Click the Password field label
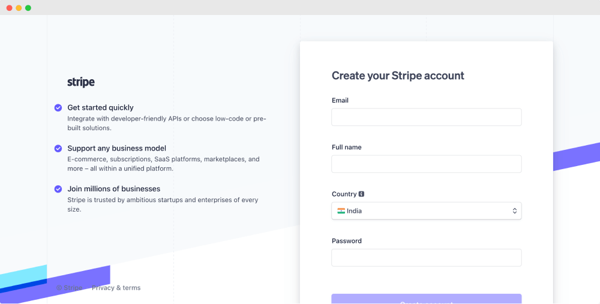Image resolution: width=600 pixels, height=304 pixels. (346, 241)
